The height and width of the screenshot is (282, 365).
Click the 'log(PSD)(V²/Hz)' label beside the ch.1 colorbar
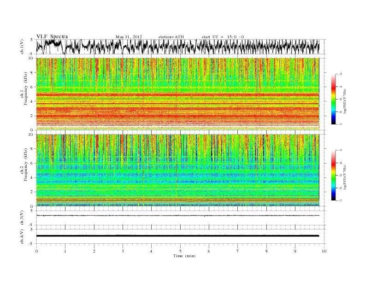(x=345, y=101)
